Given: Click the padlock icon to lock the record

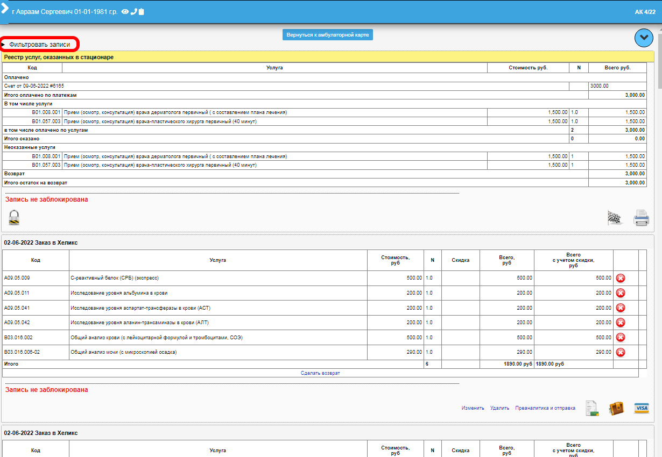Looking at the screenshot, I should tap(14, 217).
